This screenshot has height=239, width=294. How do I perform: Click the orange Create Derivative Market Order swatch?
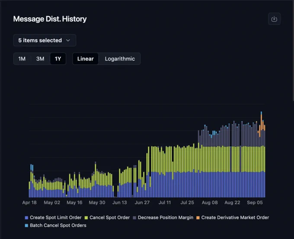[x=198, y=218]
